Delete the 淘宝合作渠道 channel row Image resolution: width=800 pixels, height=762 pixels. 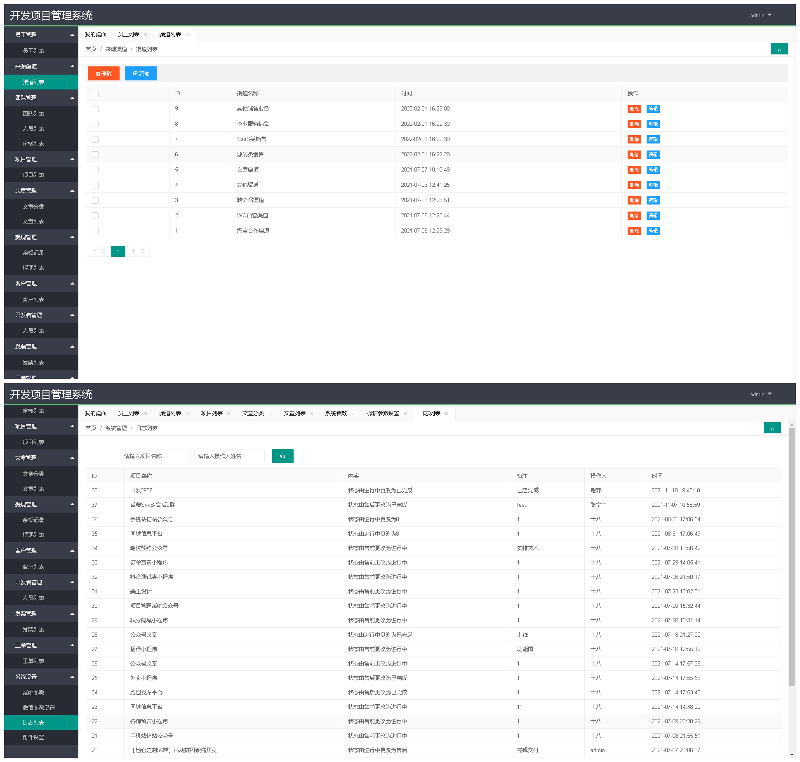634,231
